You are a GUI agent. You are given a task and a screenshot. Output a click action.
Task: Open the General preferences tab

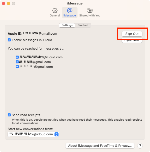click(x=55, y=12)
